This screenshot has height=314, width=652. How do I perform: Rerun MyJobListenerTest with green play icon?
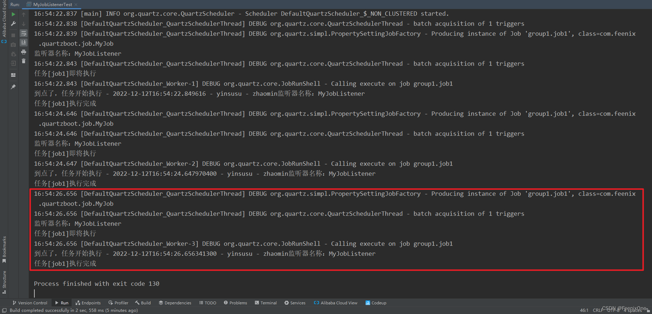pos(13,14)
